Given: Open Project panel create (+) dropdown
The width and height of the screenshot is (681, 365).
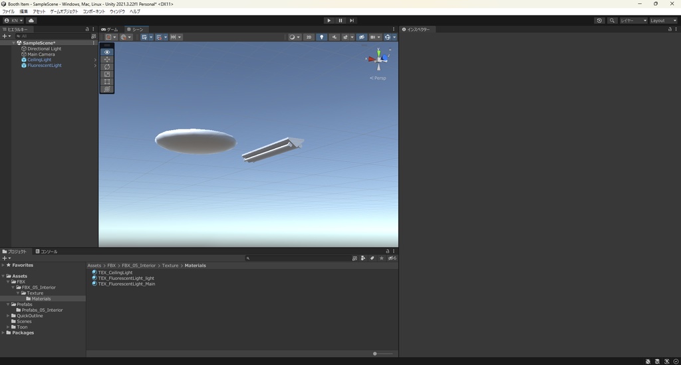Looking at the screenshot, I should (6, 258).
